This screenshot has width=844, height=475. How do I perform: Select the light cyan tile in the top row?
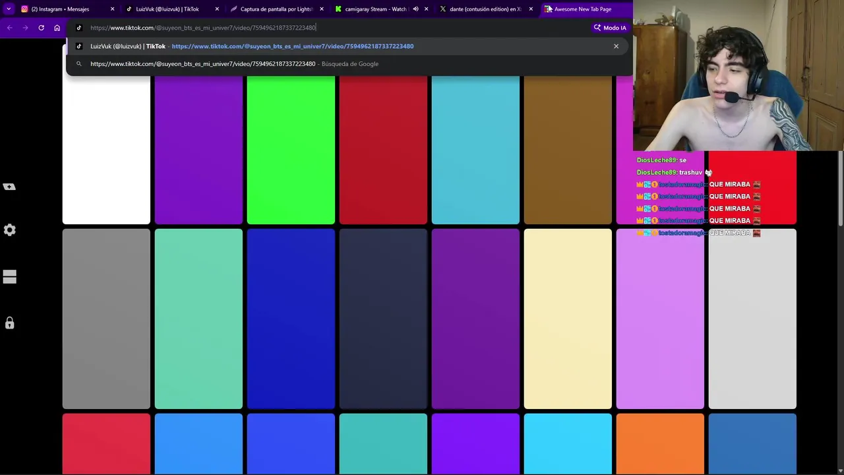tap(475, 150)
